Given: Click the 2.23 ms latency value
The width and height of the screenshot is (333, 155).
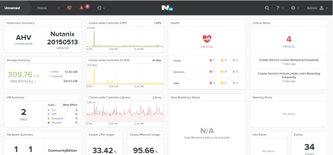Looking at the screenshot, I should click(157, 98).
